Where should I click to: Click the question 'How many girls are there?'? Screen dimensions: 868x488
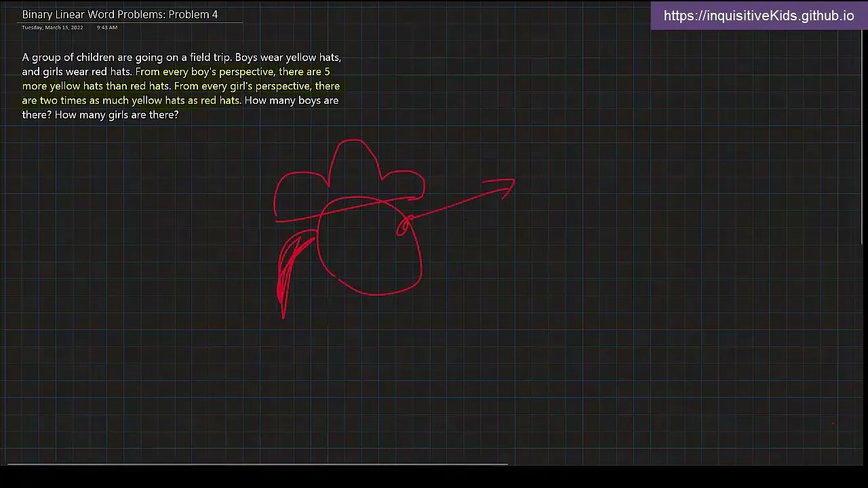pos(117,115)
